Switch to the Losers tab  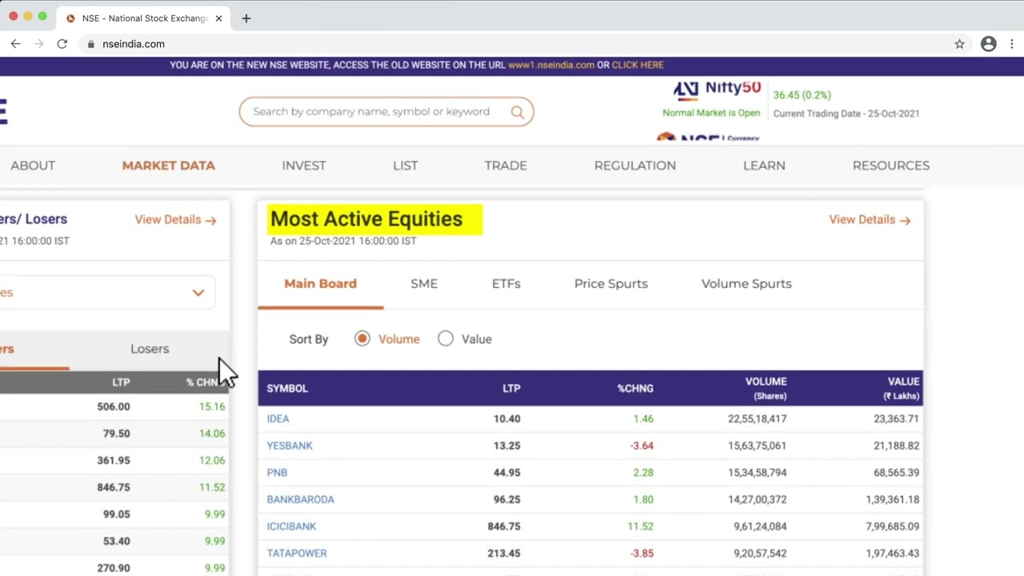(150, 349)
